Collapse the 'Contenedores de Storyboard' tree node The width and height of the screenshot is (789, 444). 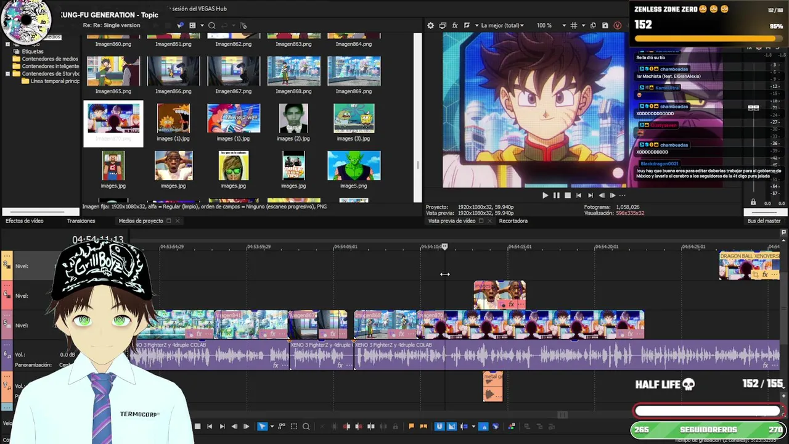click(x=7, y=74)
